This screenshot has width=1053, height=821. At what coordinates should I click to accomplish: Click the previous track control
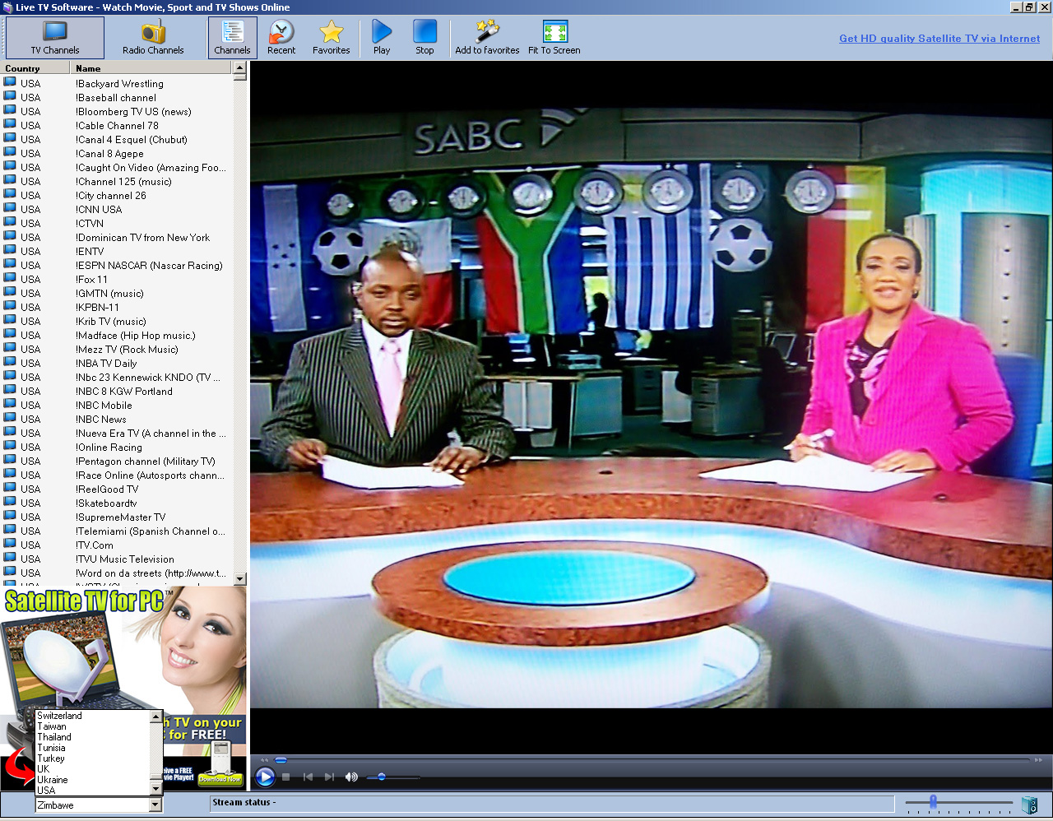(x=308, y=777)
